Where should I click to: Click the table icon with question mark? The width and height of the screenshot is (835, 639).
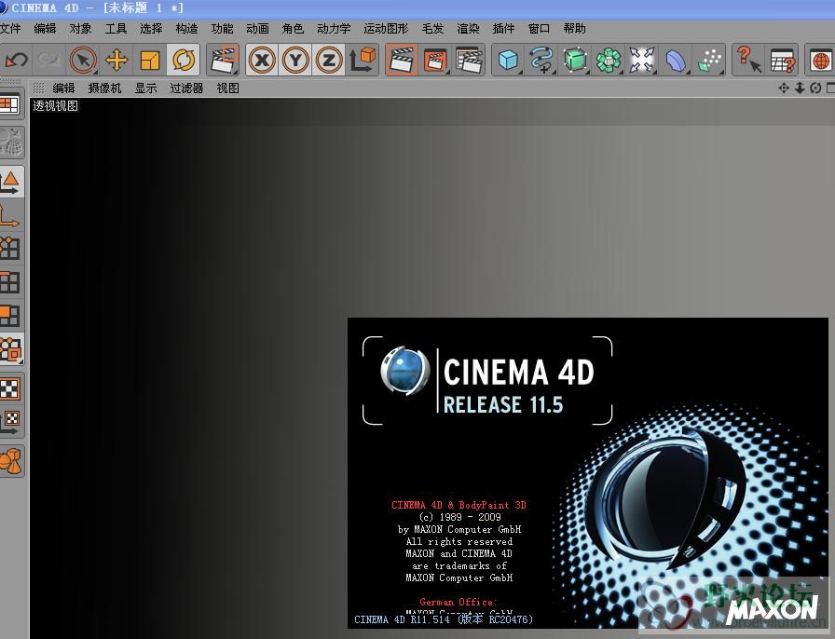click(x=782, y=60)
